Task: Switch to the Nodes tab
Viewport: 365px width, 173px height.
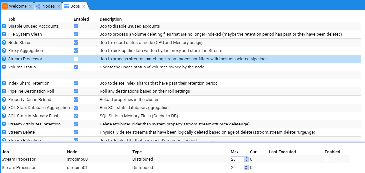Action: [48, 6]
